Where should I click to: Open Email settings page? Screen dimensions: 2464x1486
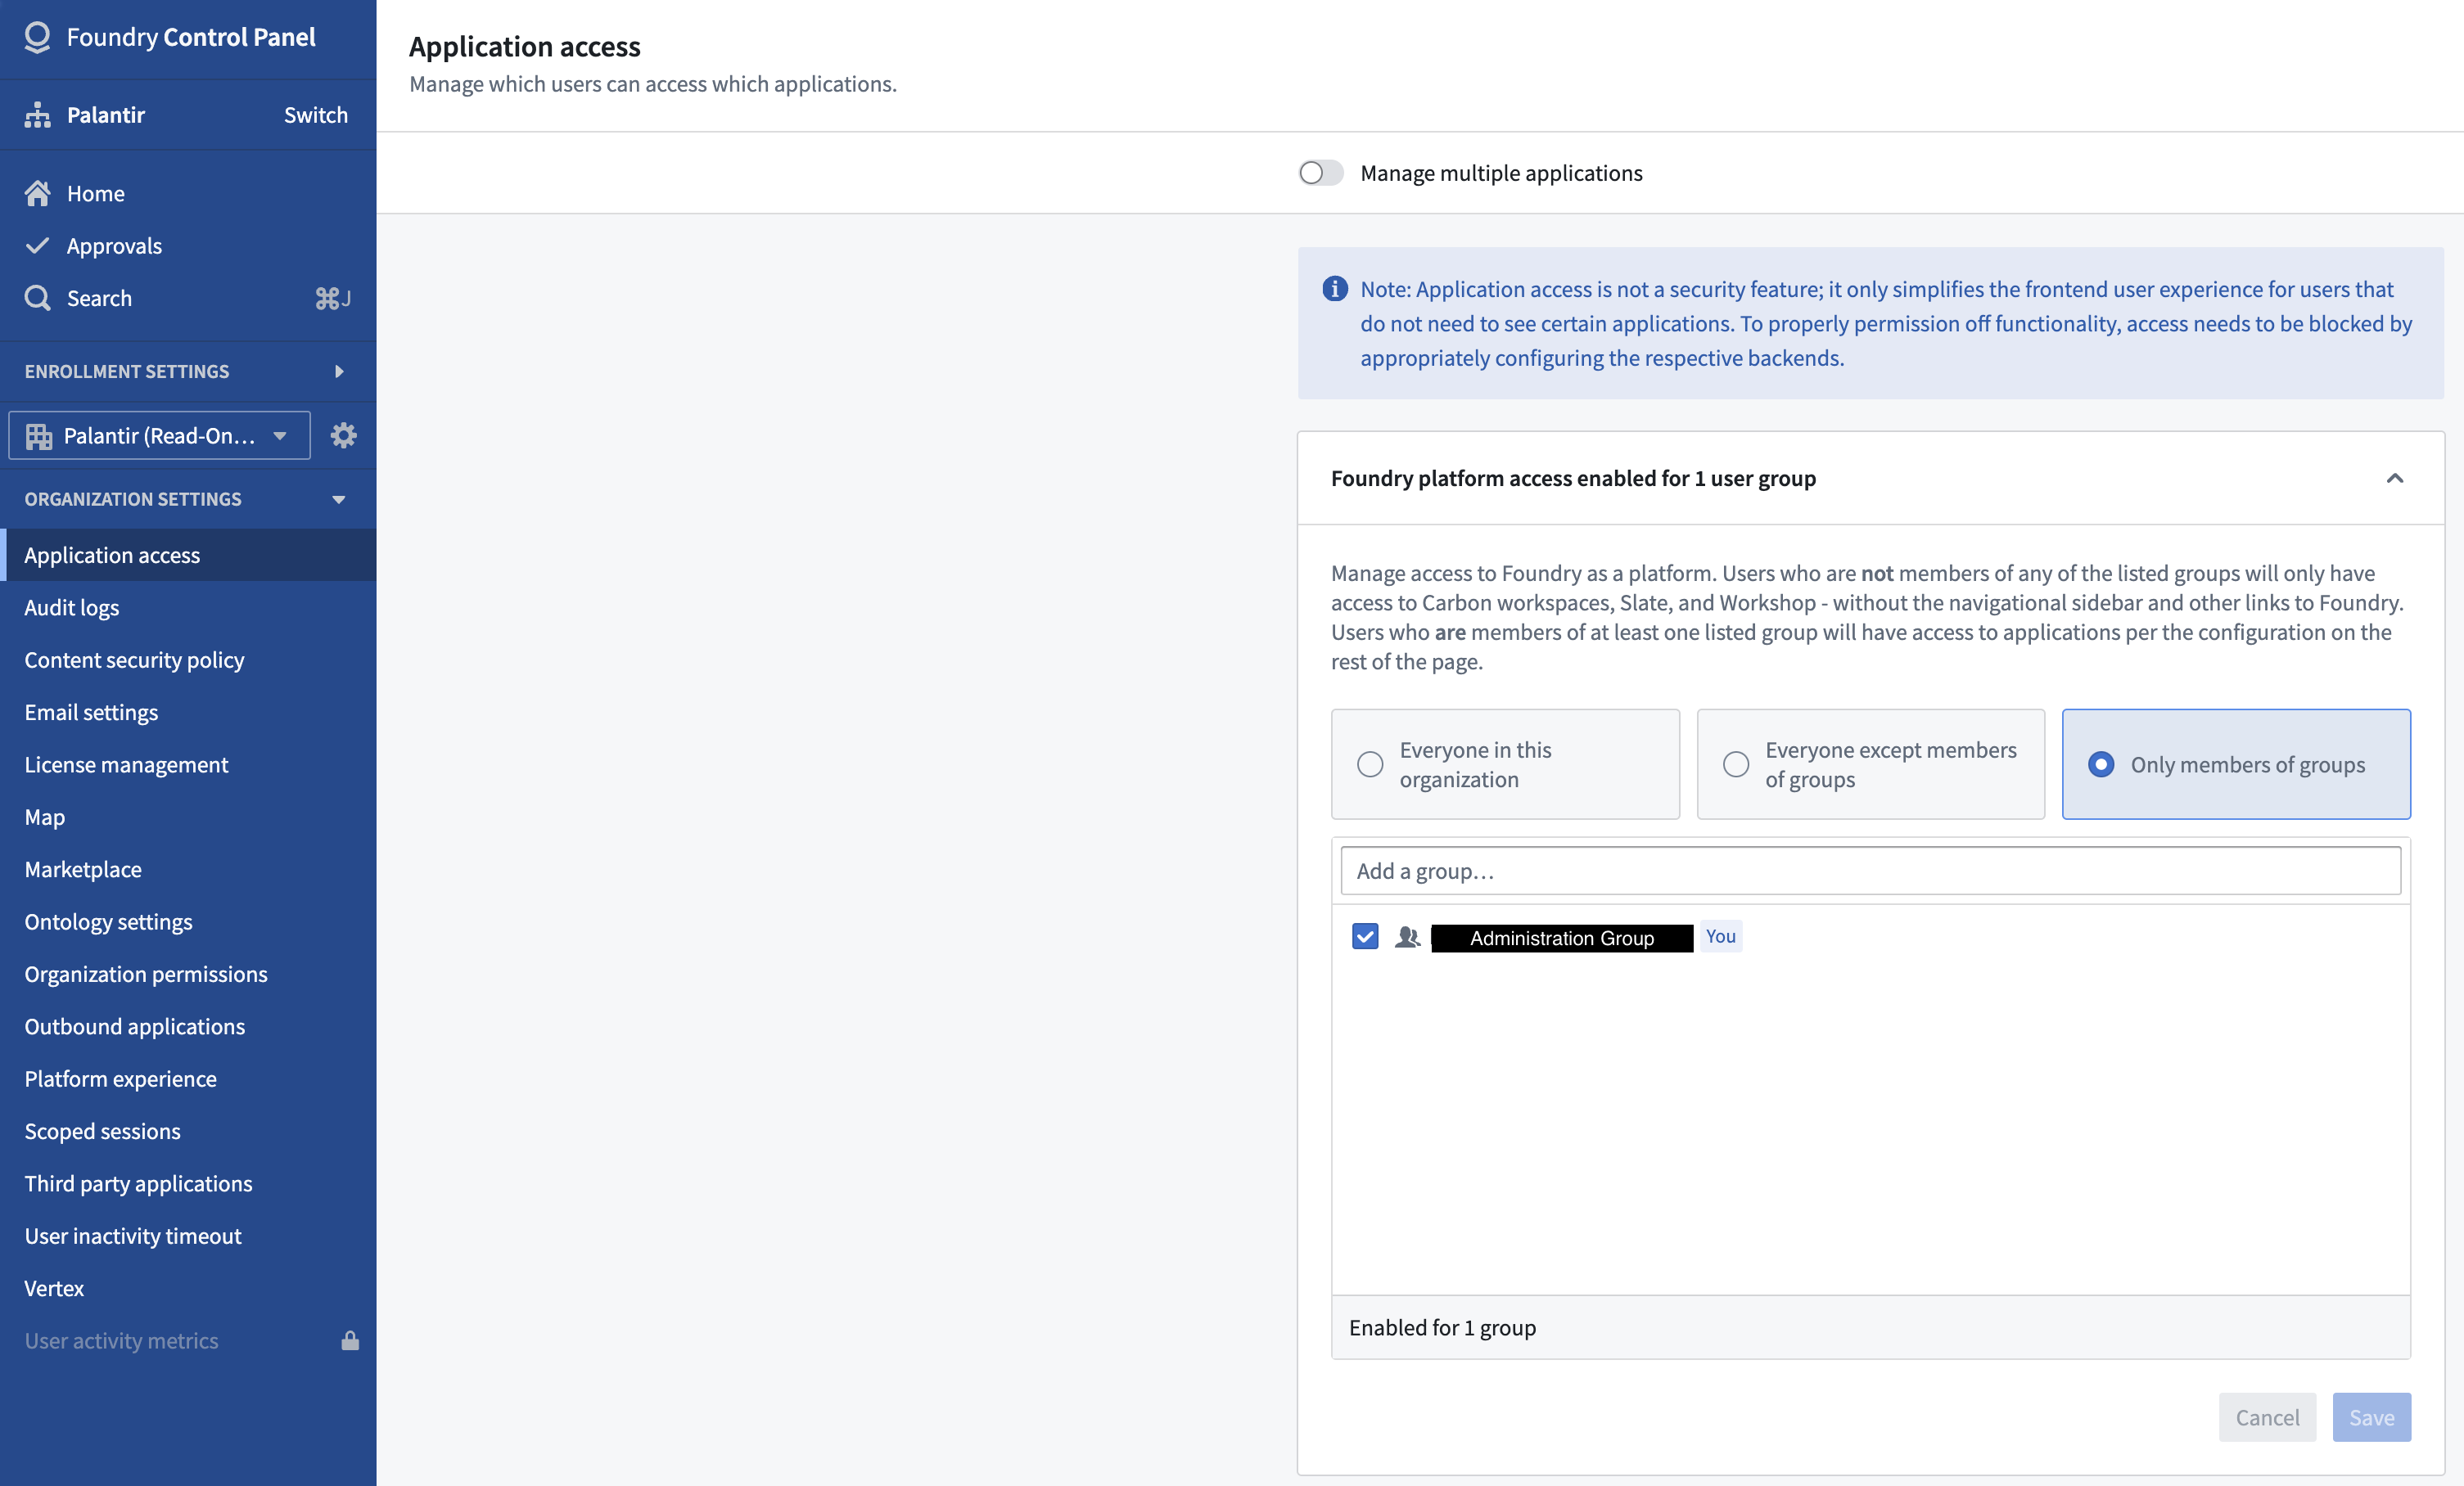188,713
